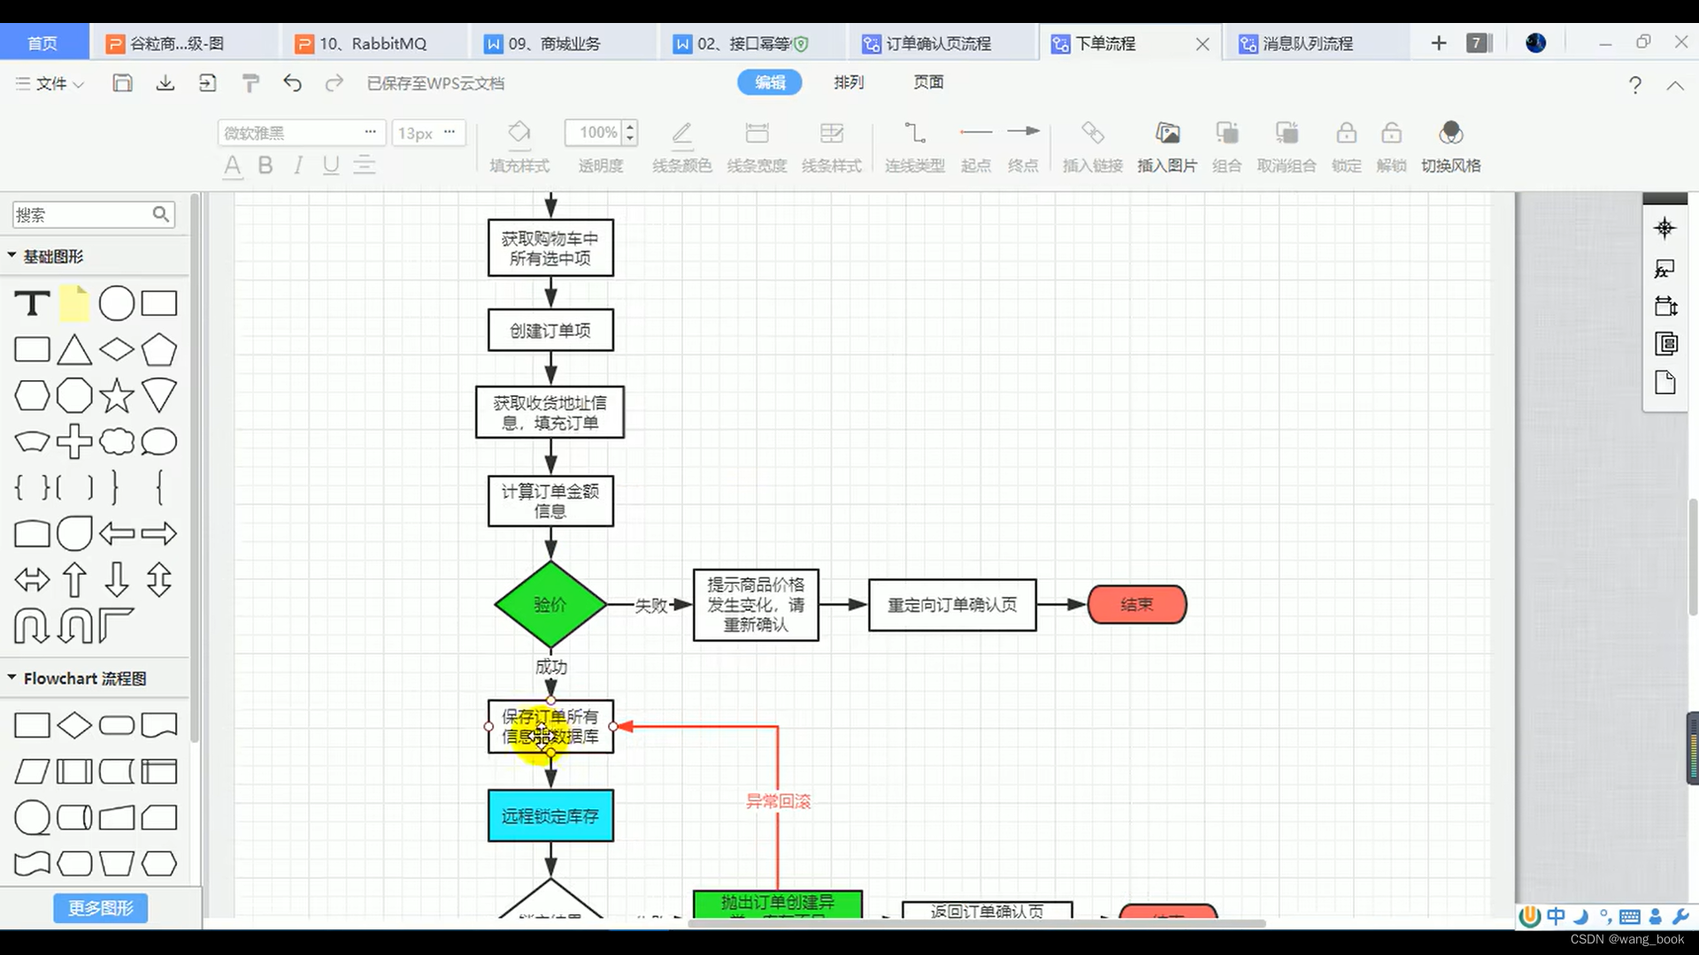Click the 编辑 edit mode button
This screenshot has width=1699, height=955.
pyautogui.click(x=770, y=82)
